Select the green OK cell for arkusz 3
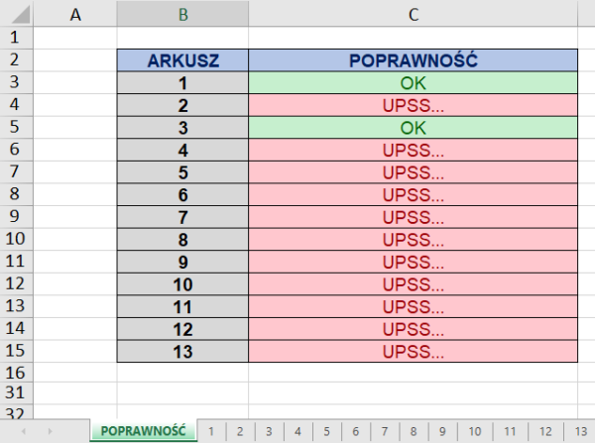Viewport: 595px width, 443px height. [413, 128]
